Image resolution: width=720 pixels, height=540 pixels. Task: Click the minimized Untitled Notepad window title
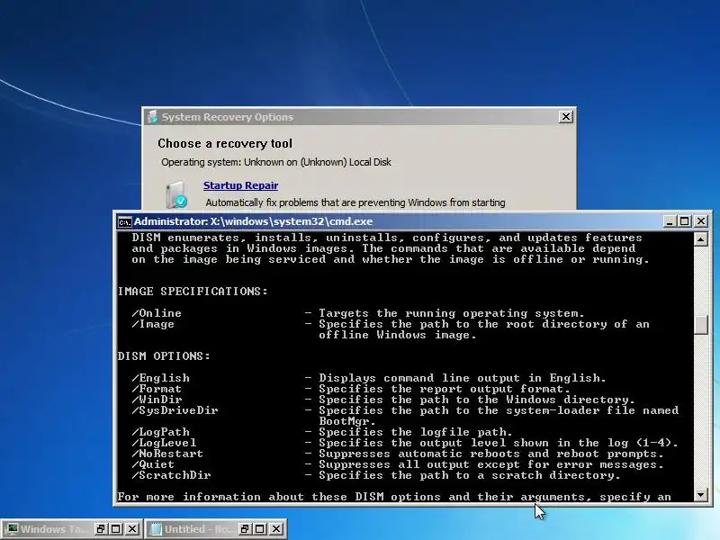(x=197, y=529)
